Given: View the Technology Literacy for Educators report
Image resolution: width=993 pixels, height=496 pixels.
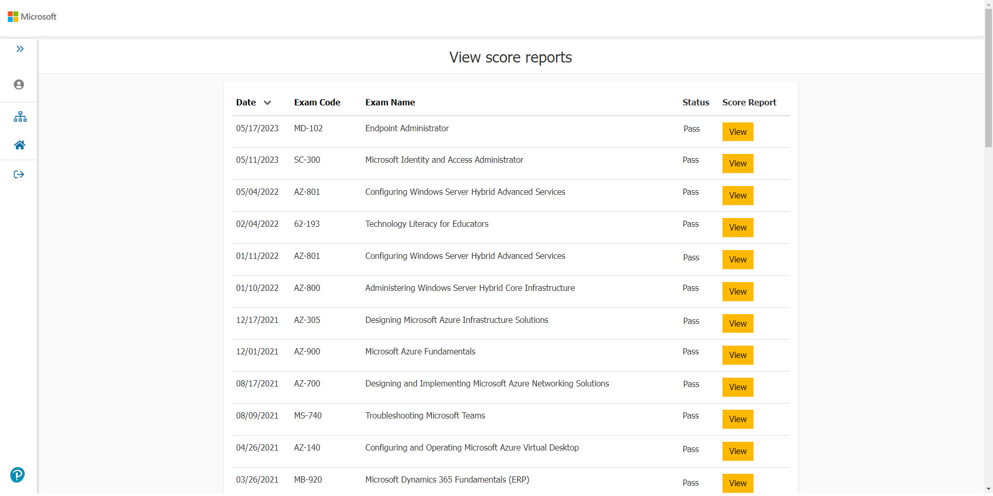Looking at the screenshot, I should 738,227.
